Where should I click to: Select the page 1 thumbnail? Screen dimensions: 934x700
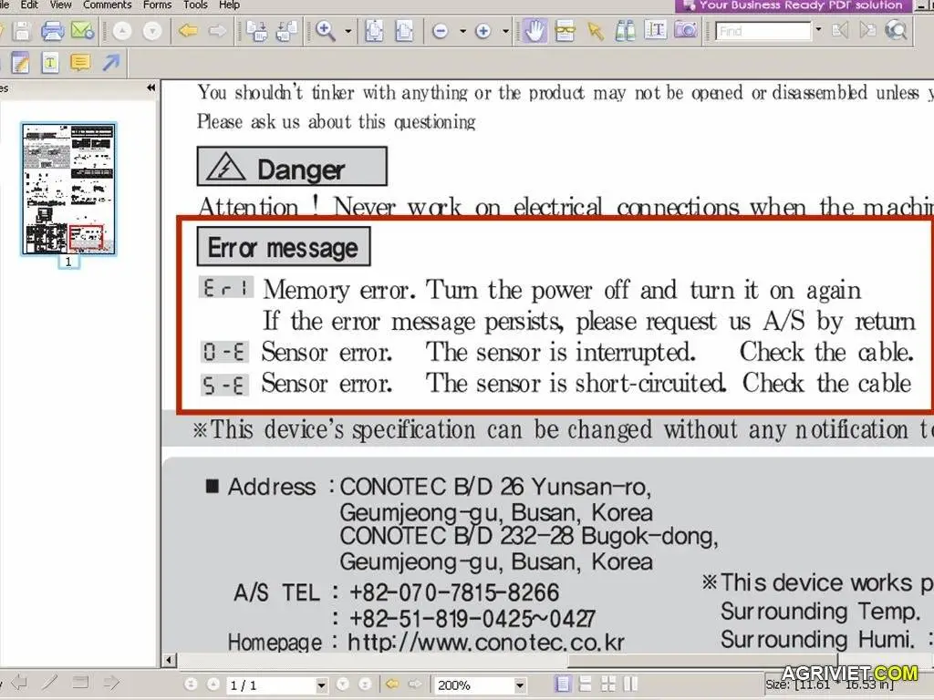coord(68,189)
